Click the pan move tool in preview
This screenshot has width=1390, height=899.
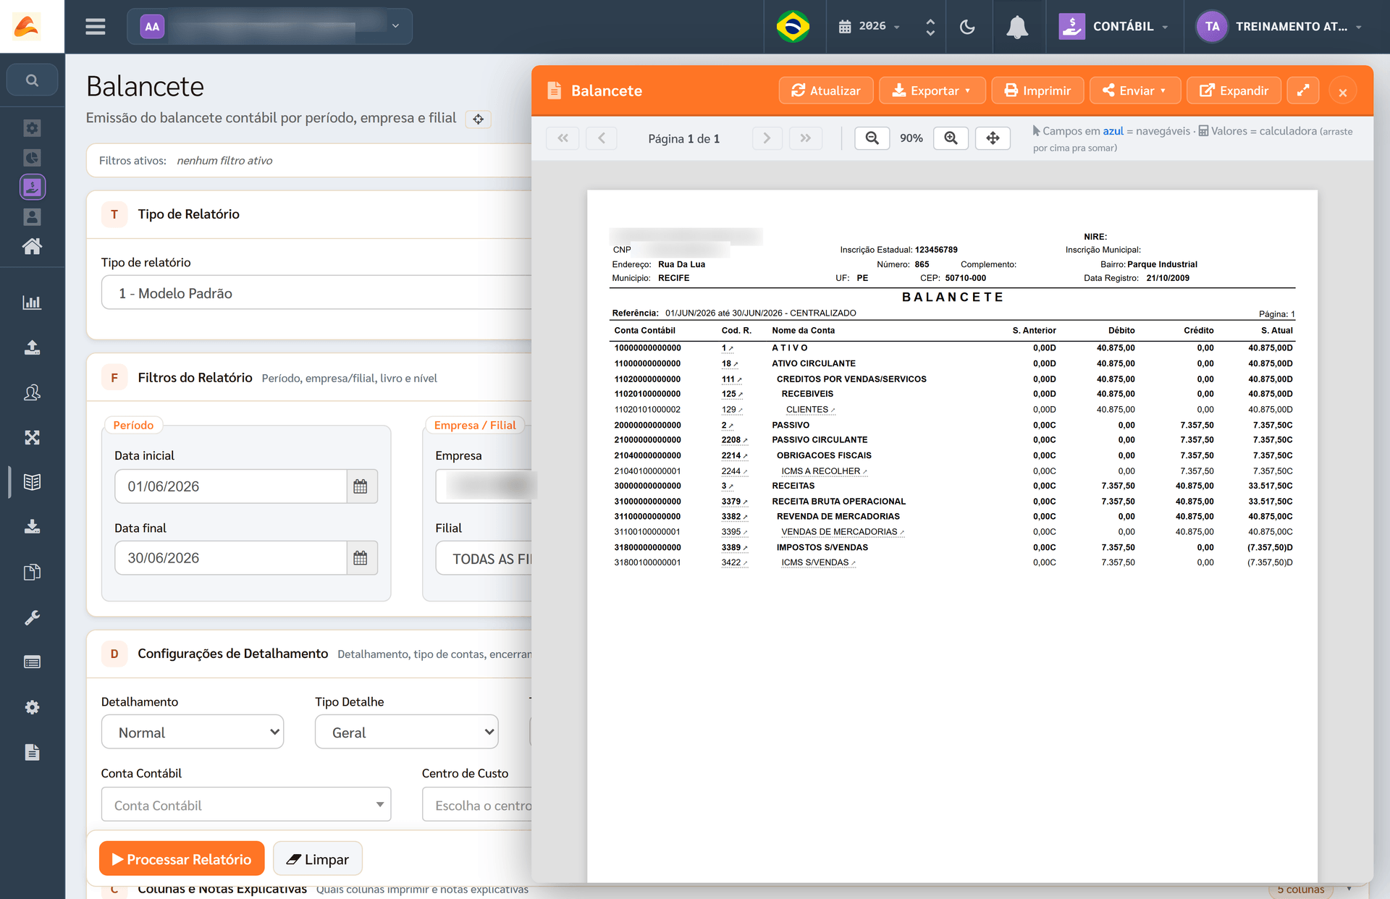point(993,138)
